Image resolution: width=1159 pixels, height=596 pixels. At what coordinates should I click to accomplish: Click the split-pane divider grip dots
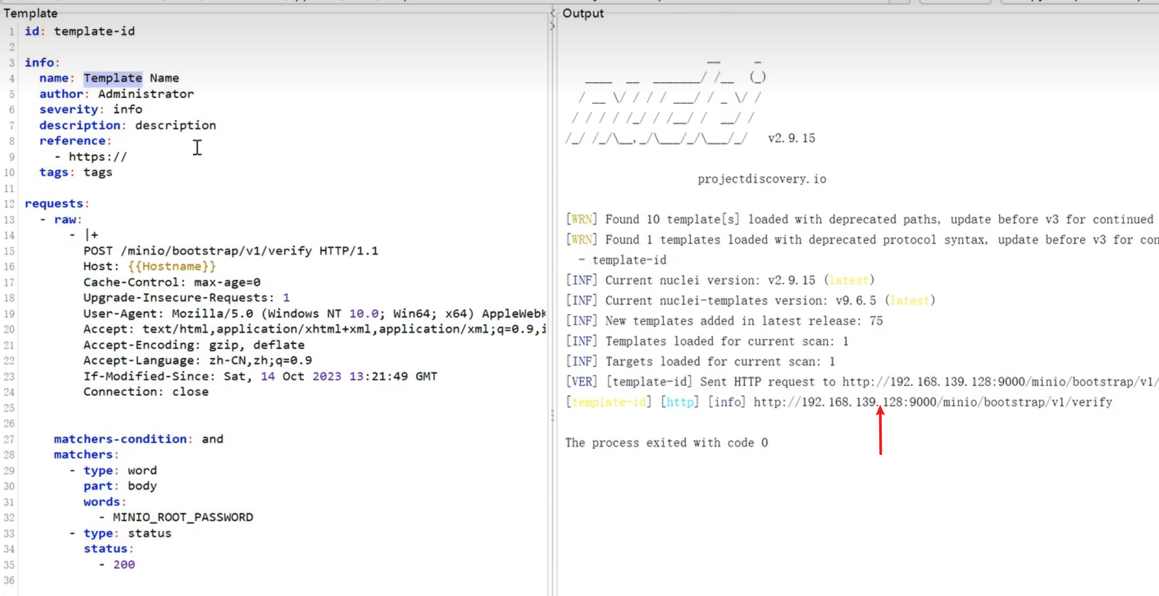tap(552, 416)
